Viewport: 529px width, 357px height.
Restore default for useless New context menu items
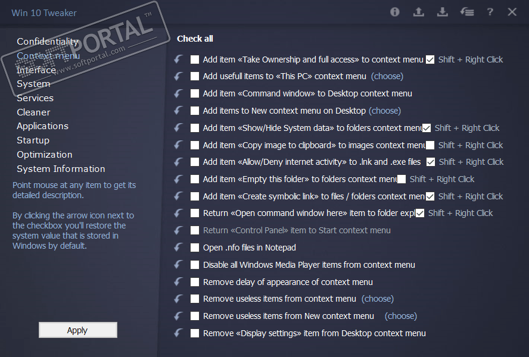tap(179, 316)
